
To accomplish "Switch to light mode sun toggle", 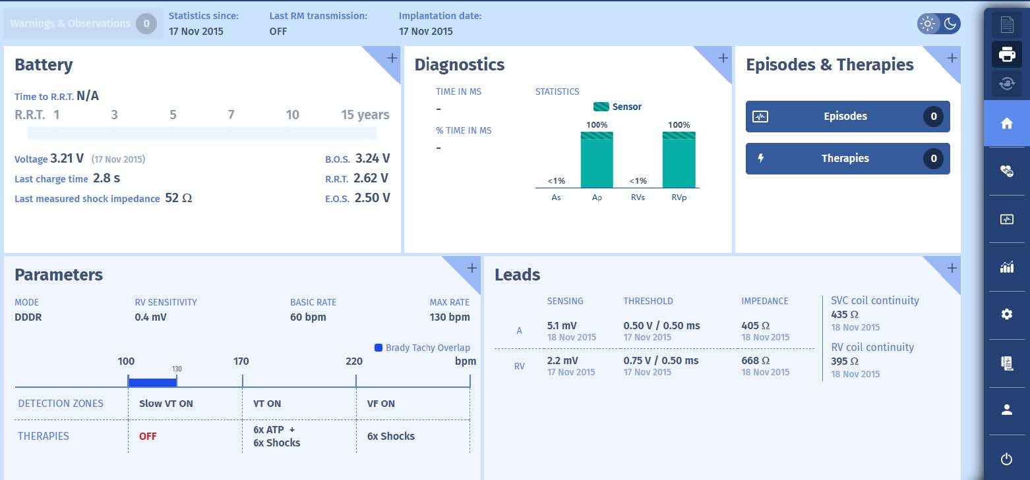I will point(928,24).
